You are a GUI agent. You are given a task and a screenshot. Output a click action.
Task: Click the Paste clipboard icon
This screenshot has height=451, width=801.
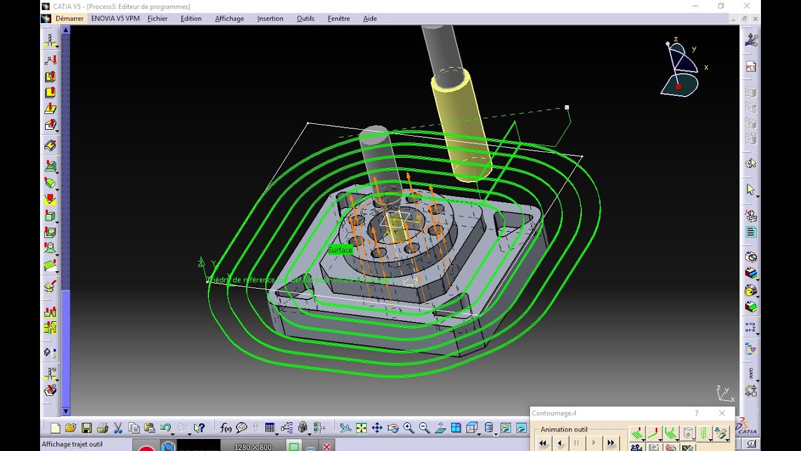(x=150, y=428)
